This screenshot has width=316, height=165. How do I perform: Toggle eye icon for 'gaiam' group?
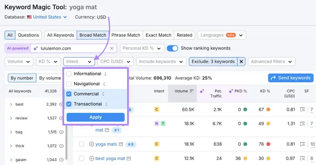pyautogui.click(x=61, y=160)
